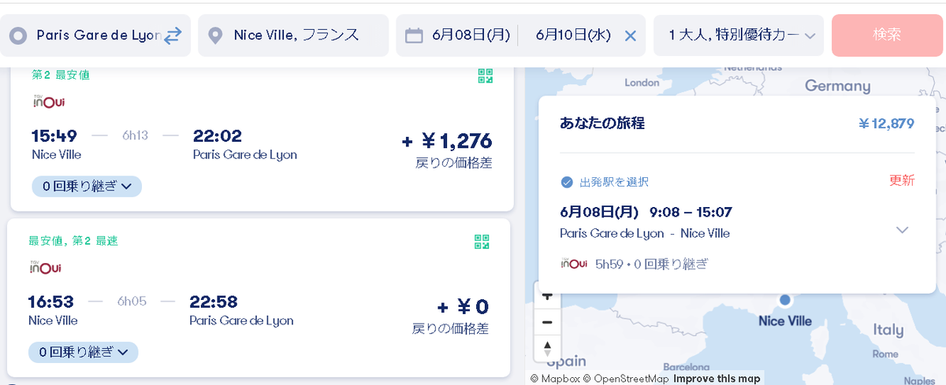Viewport: 946px width, 385px height.
Task: Clear the return date with X
Action: (630, 35)
